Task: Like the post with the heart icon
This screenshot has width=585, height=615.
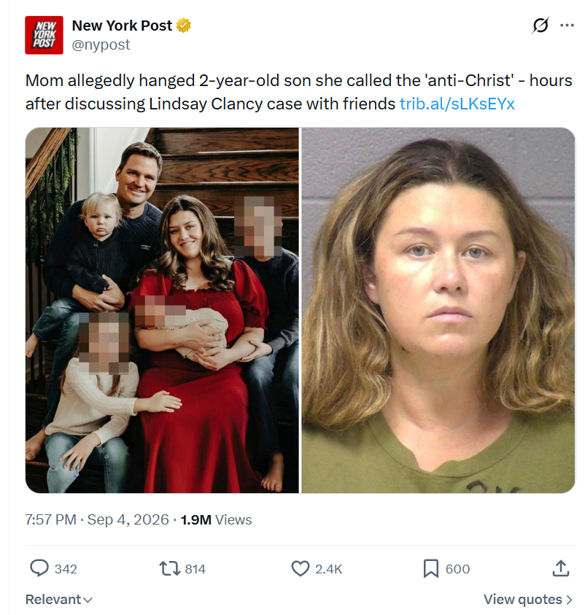Action: tap(301, 568)
